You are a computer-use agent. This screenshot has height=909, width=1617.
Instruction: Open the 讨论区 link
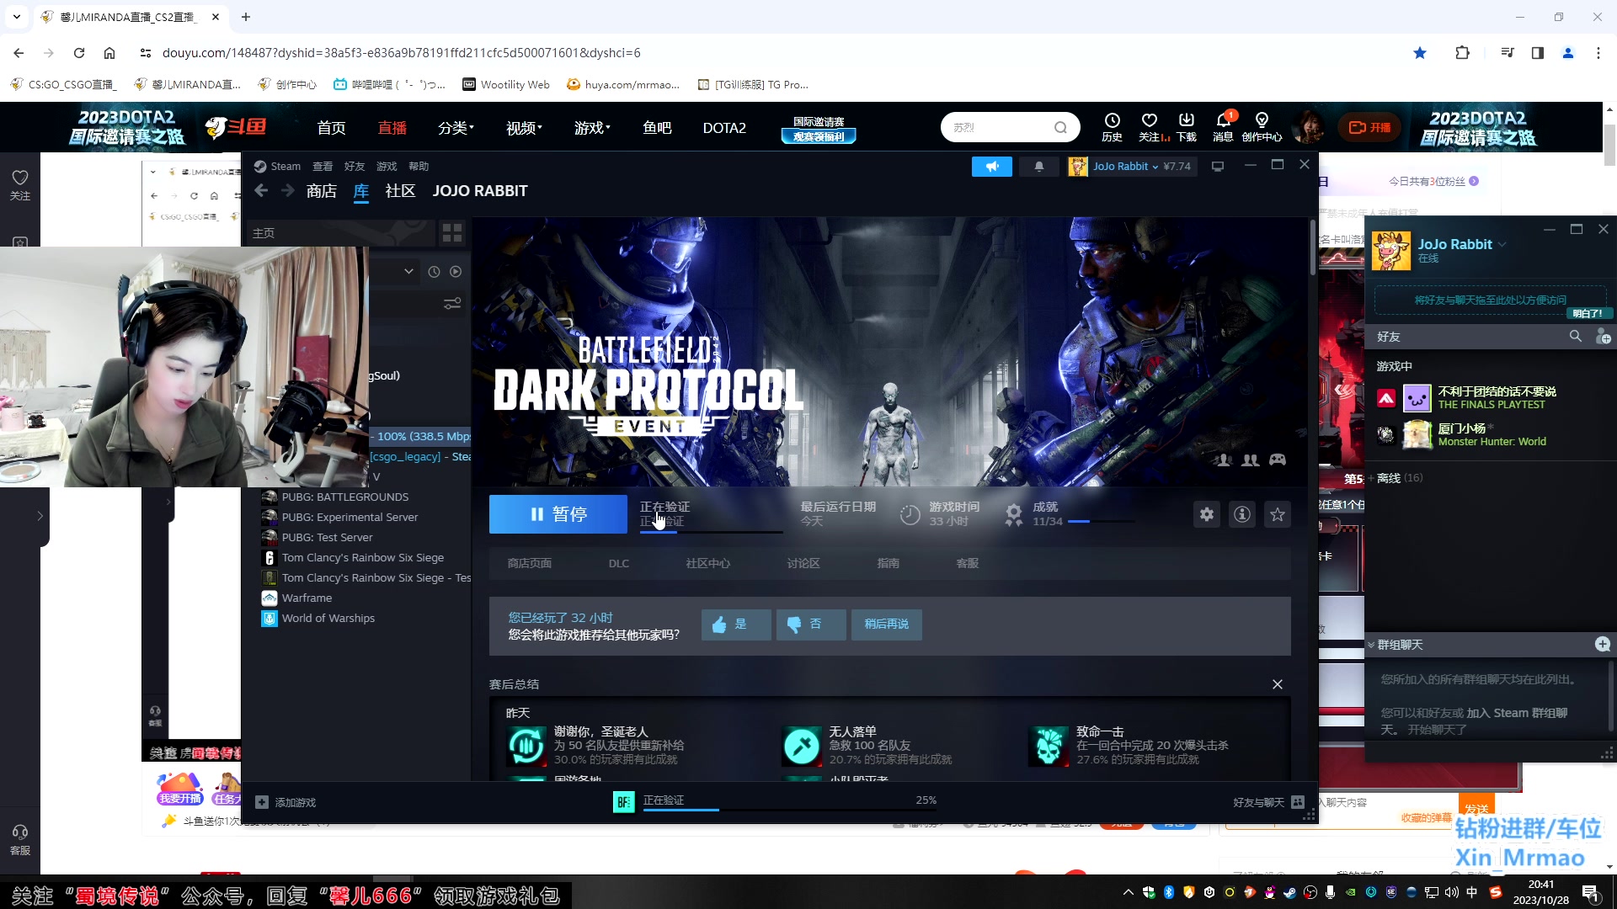[x=803, y=564]
